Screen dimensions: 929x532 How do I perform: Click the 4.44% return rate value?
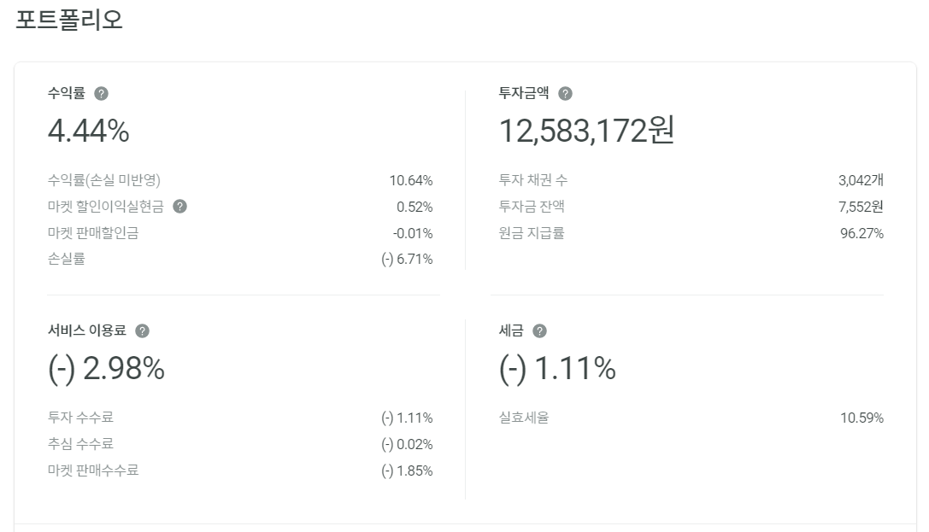pos(88,131)
